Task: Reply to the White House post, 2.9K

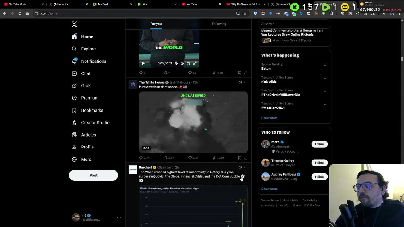Action: click(x=144, y=158)
